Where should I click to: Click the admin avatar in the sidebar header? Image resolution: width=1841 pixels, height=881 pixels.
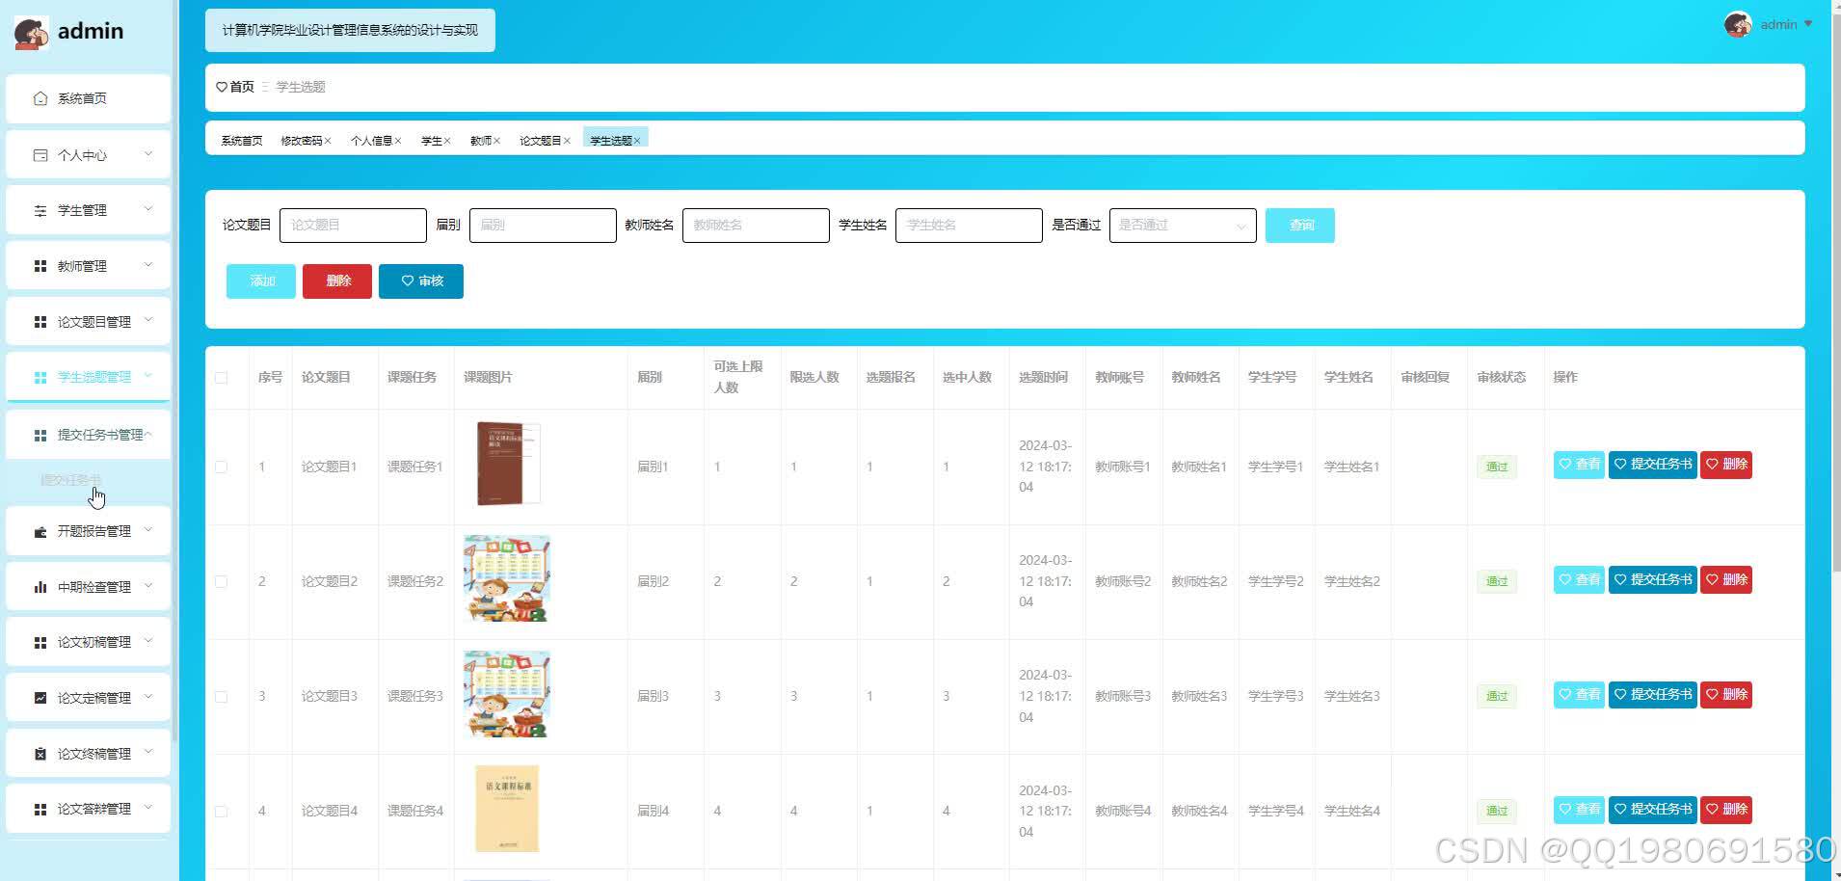(32, 33)
